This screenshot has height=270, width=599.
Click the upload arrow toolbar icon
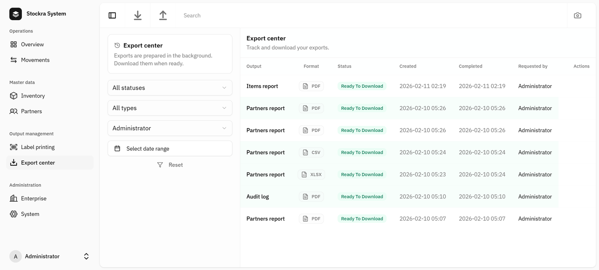pyautogui.click(x=163, y=15)
